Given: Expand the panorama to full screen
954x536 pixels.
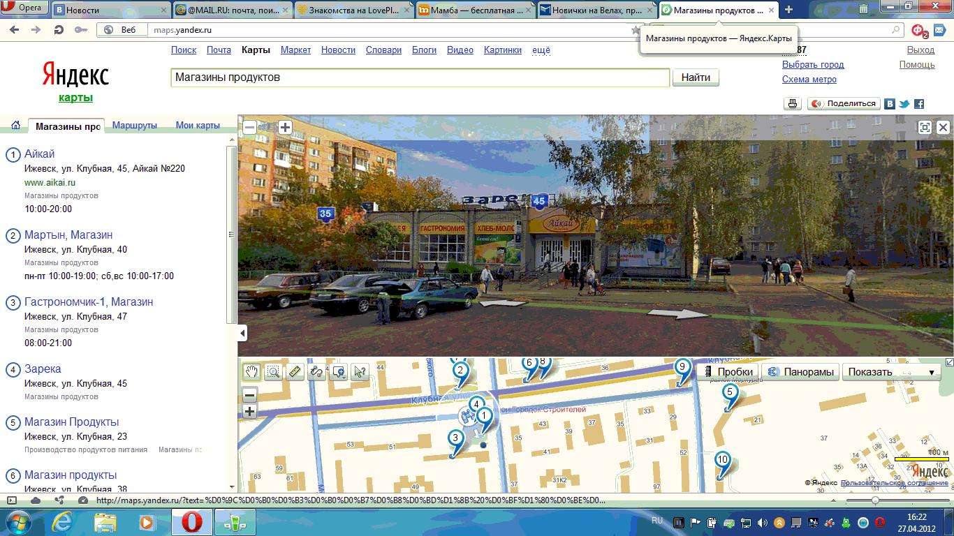Looking at the screenshot, I should [x=925, y=127].
